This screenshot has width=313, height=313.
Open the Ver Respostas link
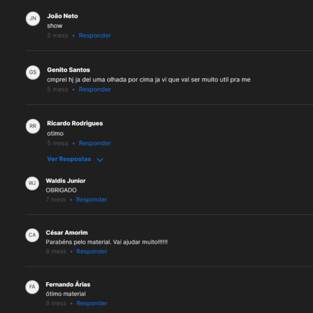69,159
